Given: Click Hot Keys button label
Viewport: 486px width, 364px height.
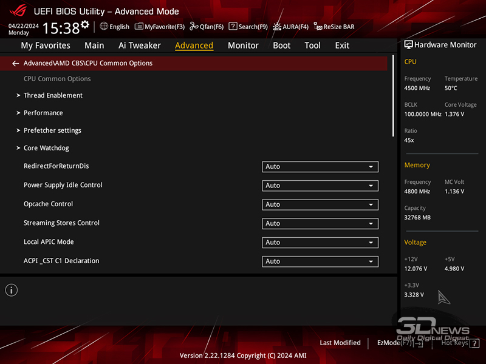Looking at the screenshot, I should point(454,343).
